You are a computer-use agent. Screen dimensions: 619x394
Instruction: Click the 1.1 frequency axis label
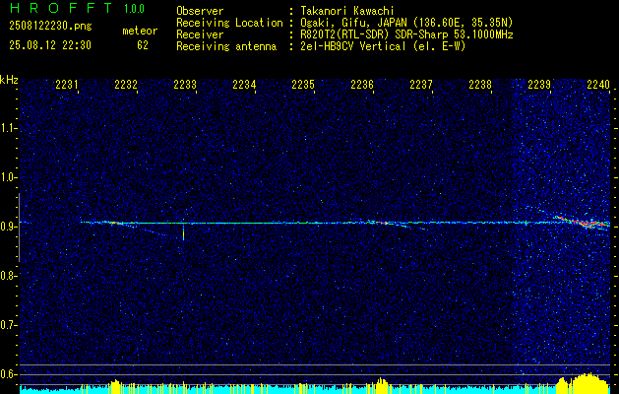tap(8, 128)
